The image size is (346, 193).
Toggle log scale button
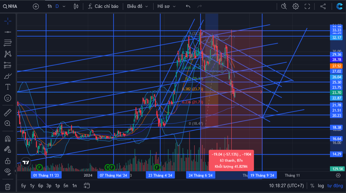pos(321,186)
